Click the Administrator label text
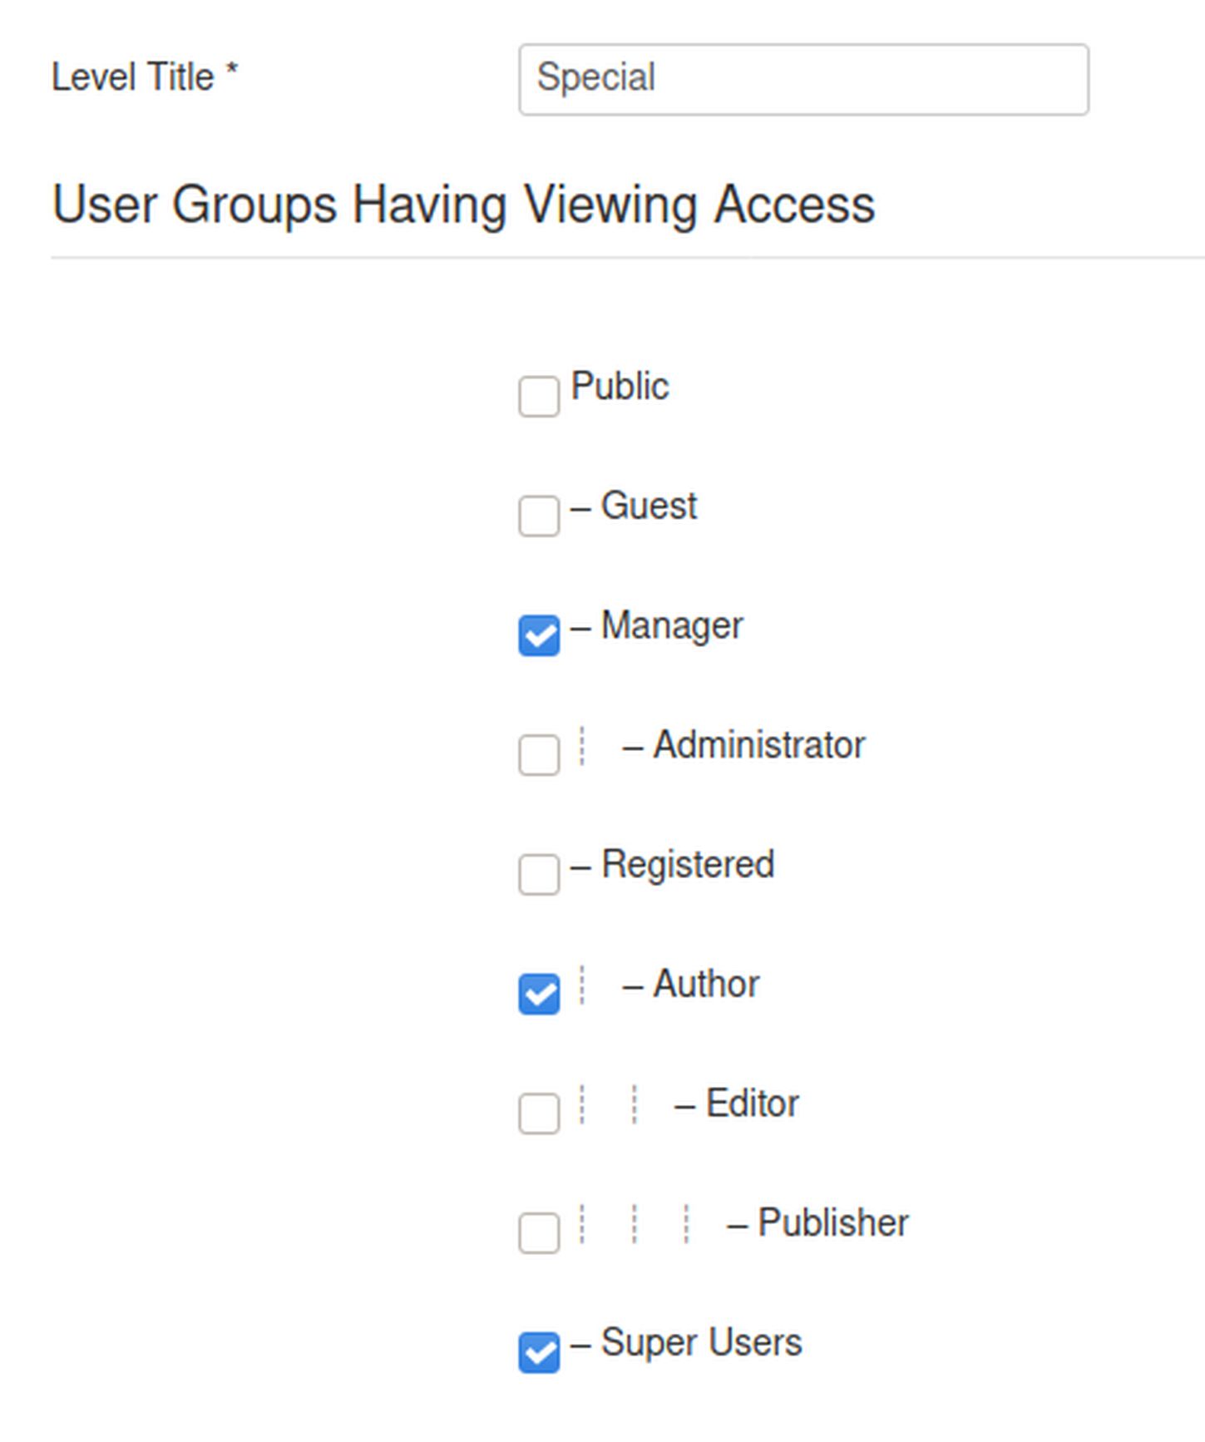Viewport: 1205px width, 1442px height. point(758,745)
